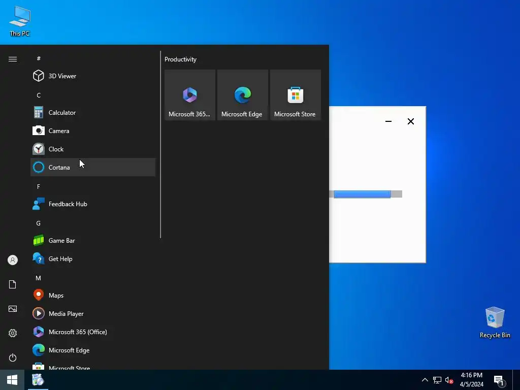520x390 pixels.
Task: Open Feedback Hub
Action: point(93,204)
